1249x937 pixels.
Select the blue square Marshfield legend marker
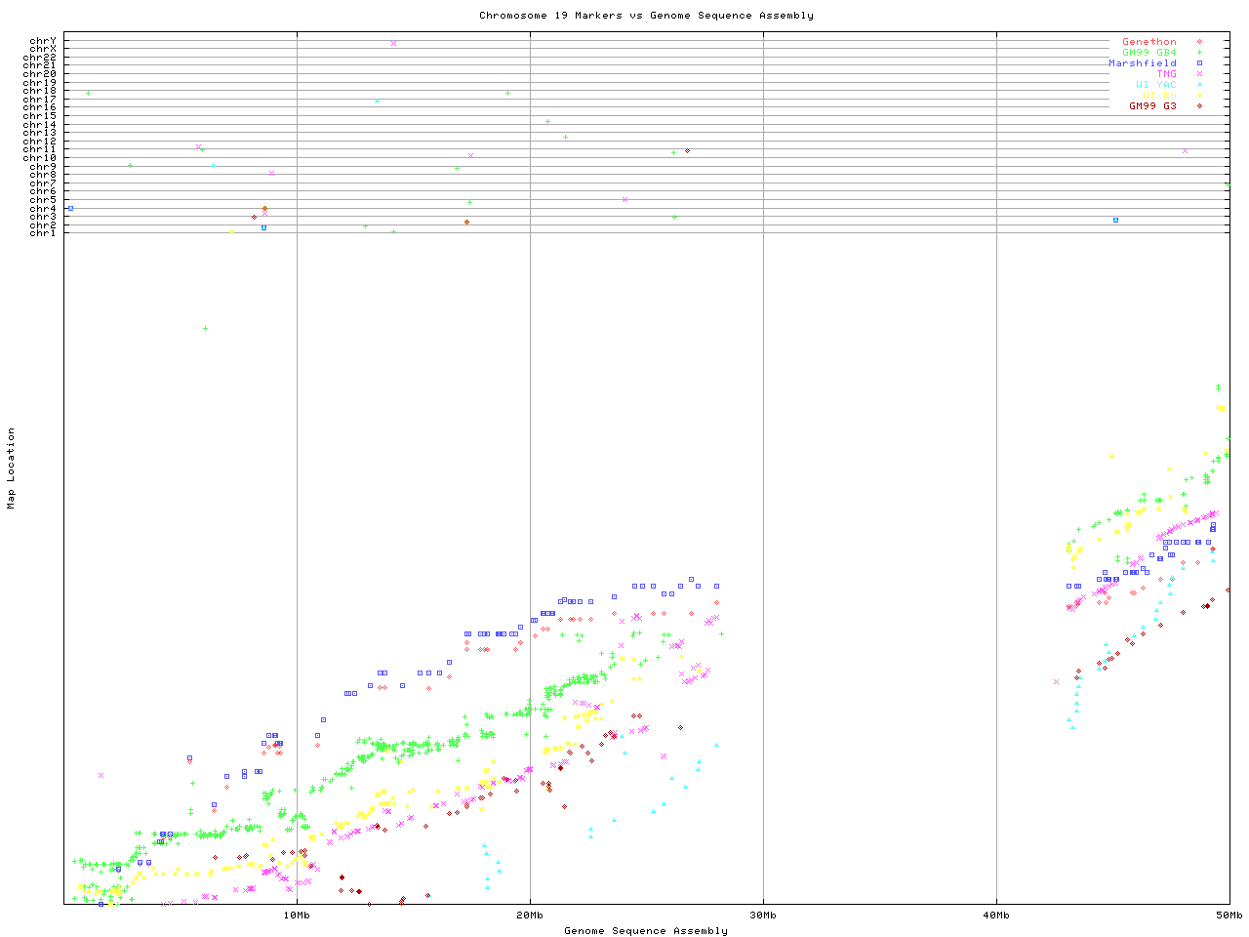1199,63
